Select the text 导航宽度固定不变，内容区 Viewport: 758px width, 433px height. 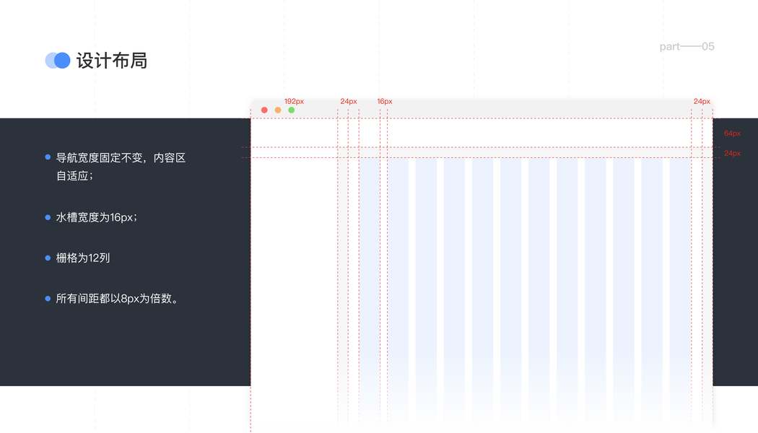[121, 158]
